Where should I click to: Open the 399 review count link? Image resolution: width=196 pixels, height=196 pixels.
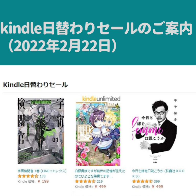pyautogui.click(x=157, y=181)
